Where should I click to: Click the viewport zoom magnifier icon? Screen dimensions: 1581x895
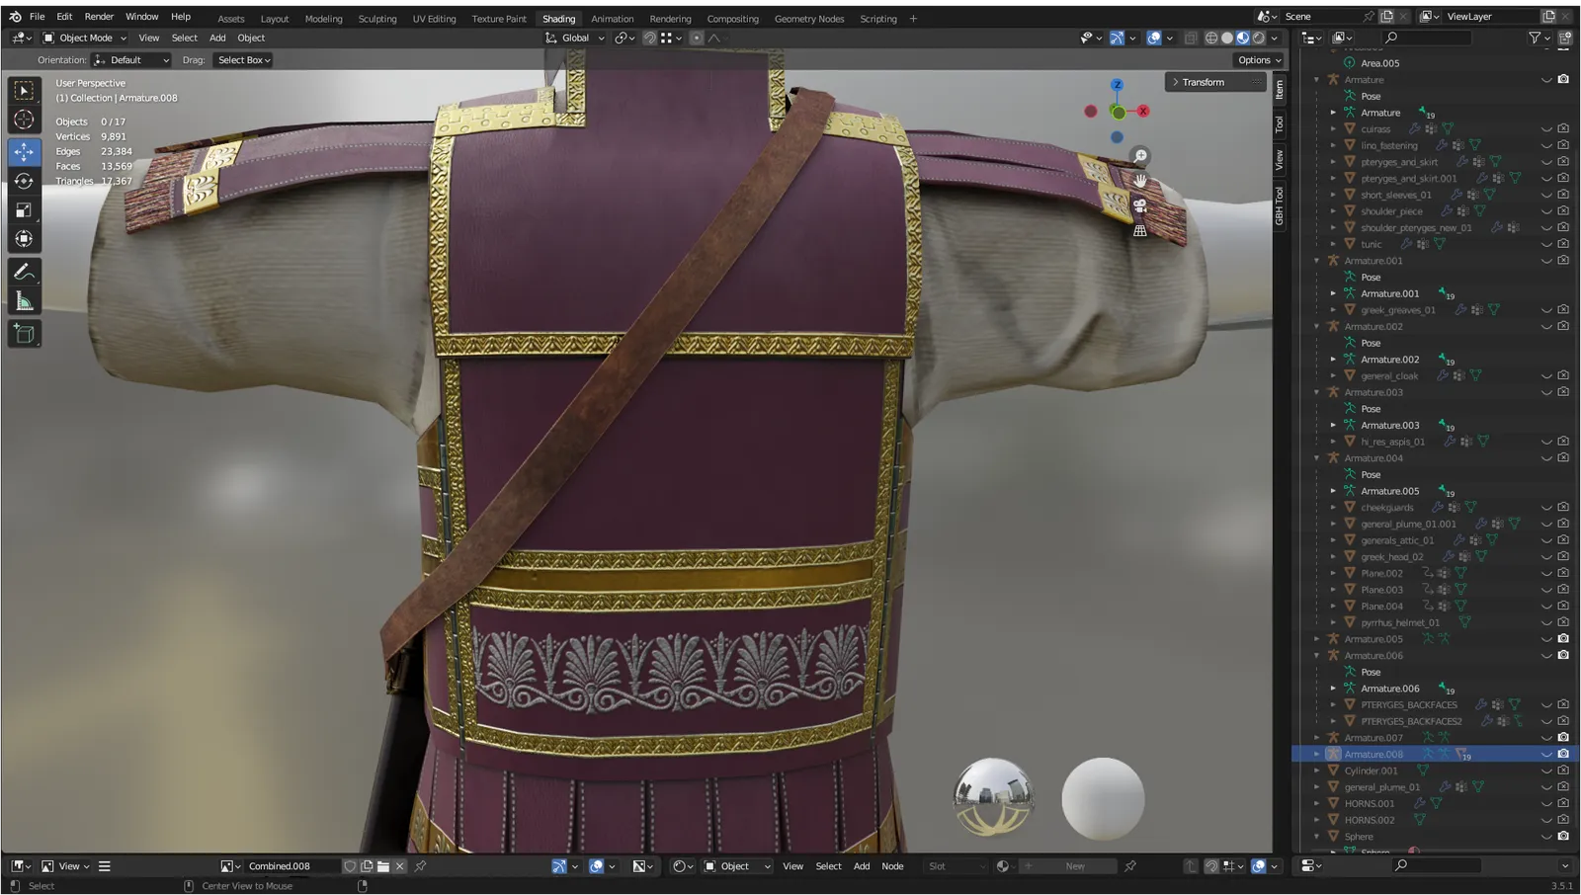(x=1140, y=156)
